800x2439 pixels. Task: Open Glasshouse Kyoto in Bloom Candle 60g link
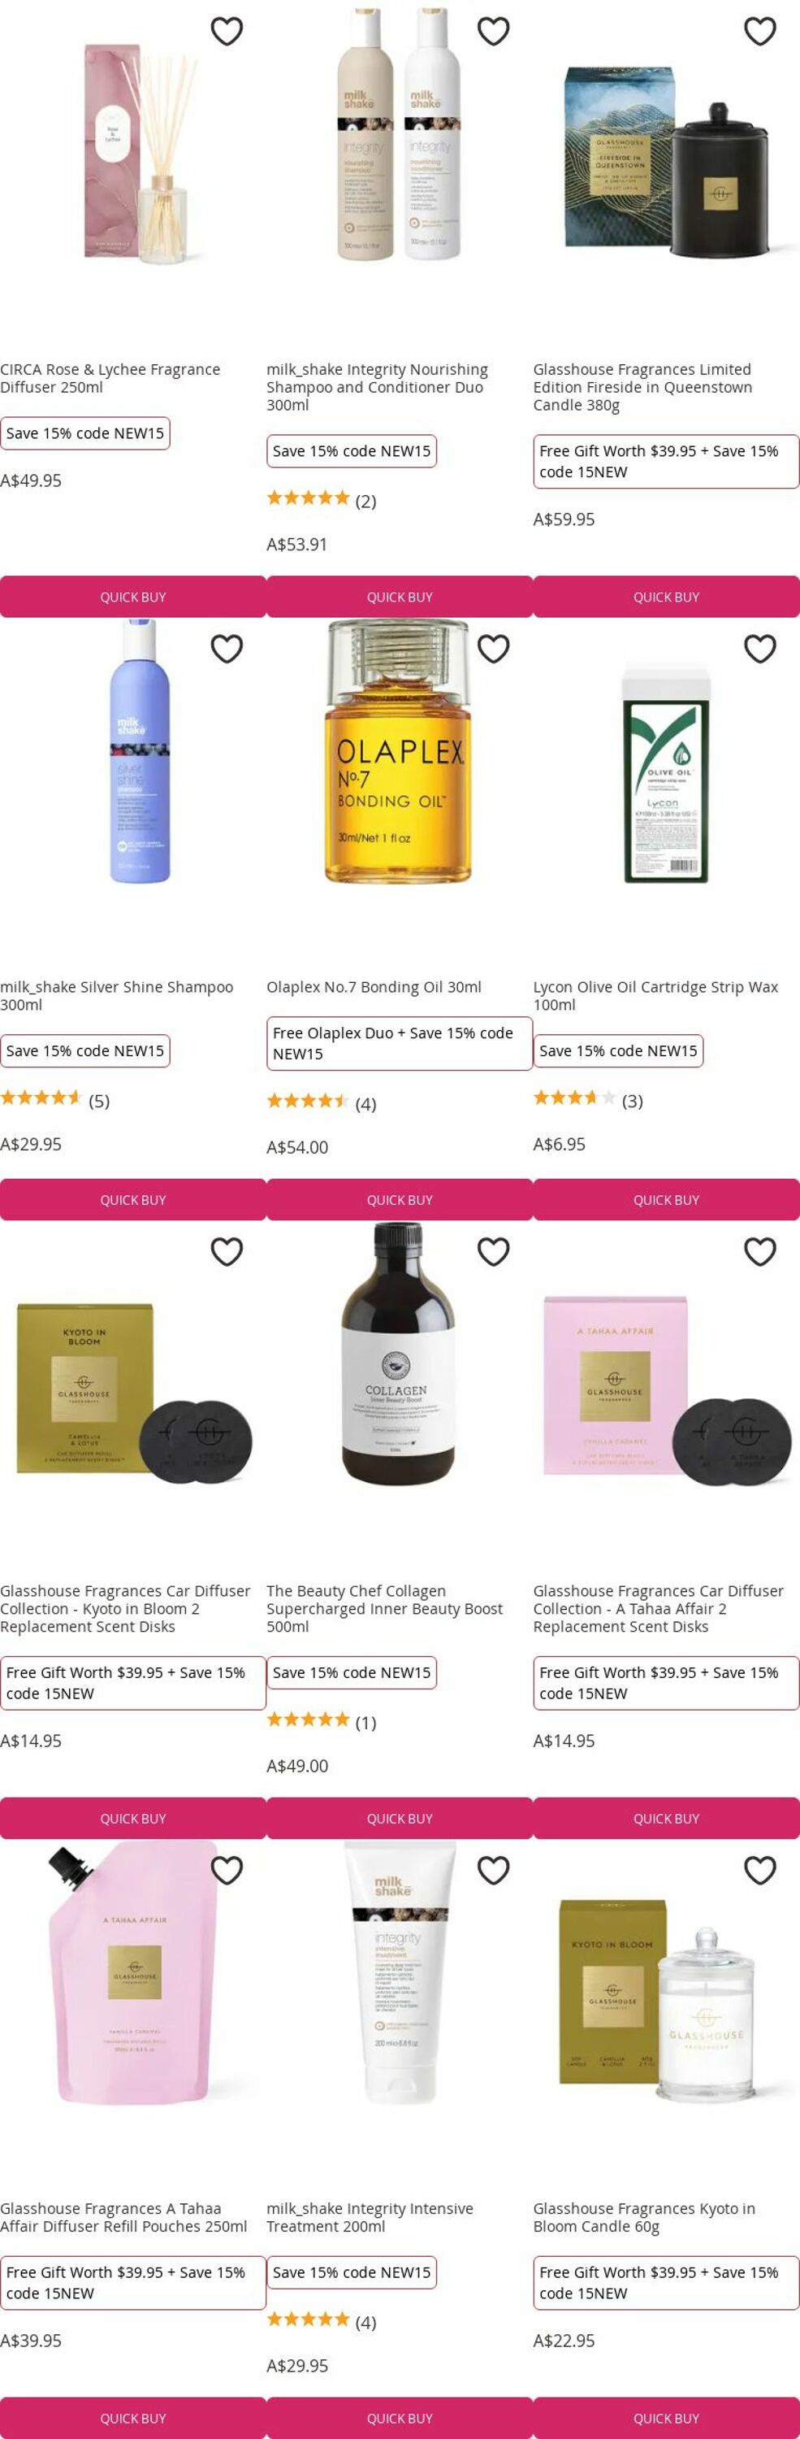click(x=644, y=2217)
